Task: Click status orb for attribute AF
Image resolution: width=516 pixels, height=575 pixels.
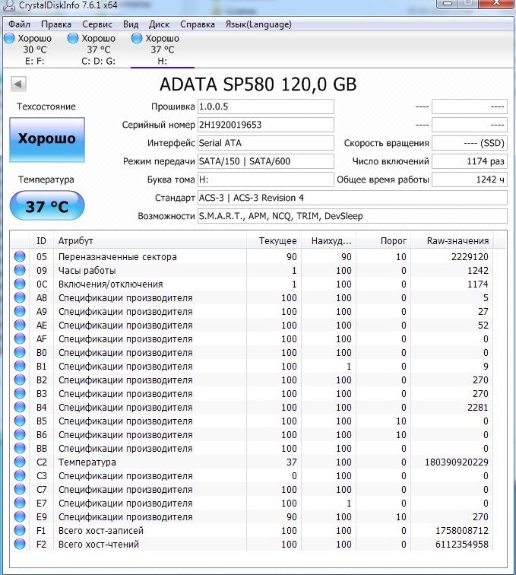Action: tap(20, 338)
